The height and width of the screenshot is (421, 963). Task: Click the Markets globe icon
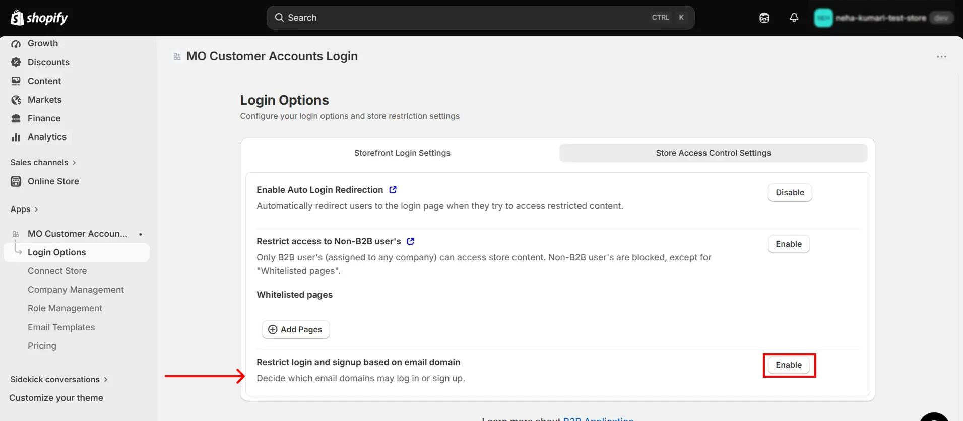coord(16,100)
